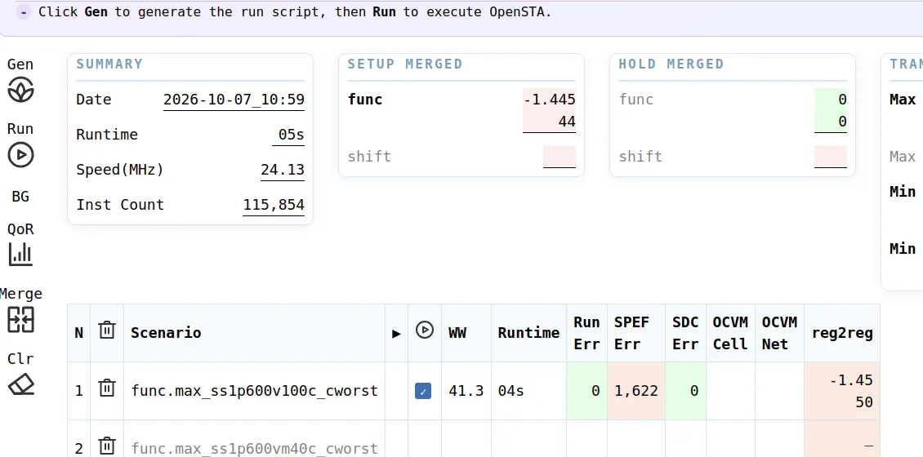The width and height of the screenshot is (923, 457).
Task: Click the Speed(MHz) value 24.13
Action: [283, 170]
